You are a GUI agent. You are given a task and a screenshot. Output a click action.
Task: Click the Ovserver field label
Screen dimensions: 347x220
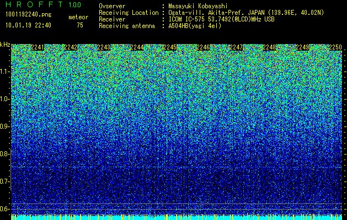[x=112, y=6]
